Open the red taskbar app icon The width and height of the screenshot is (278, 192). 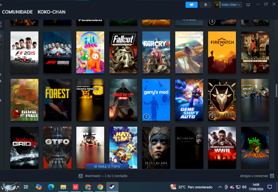(75, 187)
